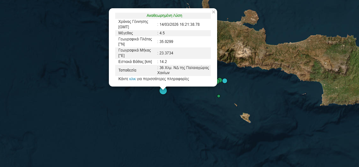This screenshot has height=167, width=359.
Task: Click the larger green marker beside cyan marker
Action: [x=219, y=80]
